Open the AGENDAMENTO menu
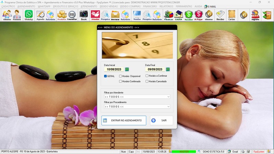Screen dimensions: 274x154 (26, 7)
